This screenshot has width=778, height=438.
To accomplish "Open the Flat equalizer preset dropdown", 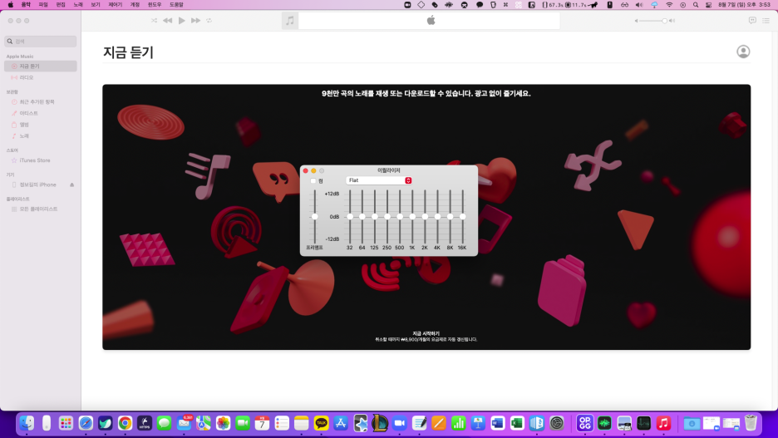I will coord(379,180).
